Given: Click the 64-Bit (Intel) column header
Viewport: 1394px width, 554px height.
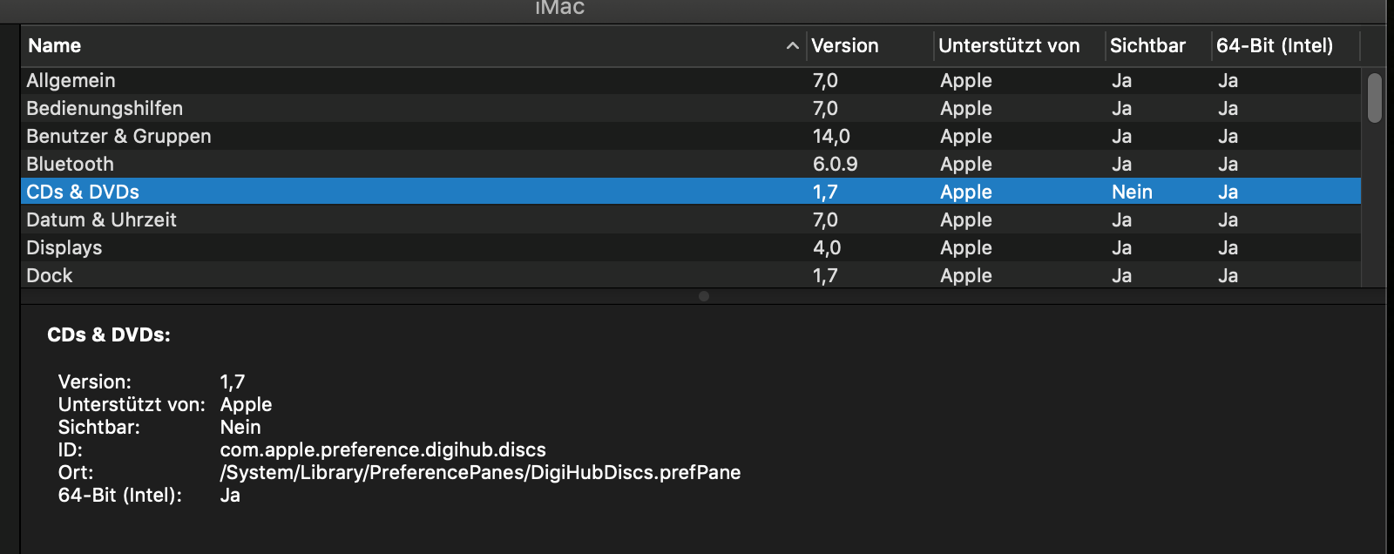Looking at the screenshot, I should pyautogui.click(x=1274, y=46).
